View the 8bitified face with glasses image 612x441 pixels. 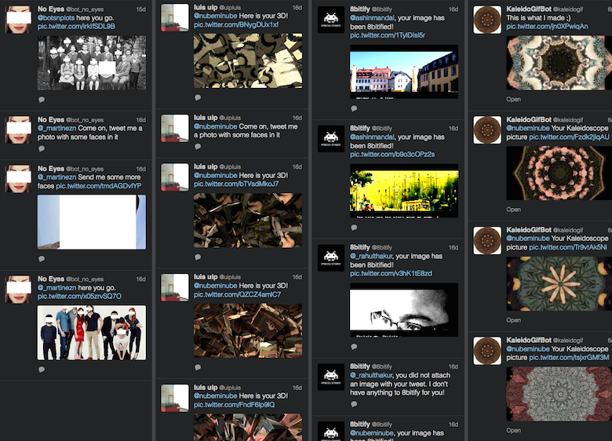coord(404,309)
